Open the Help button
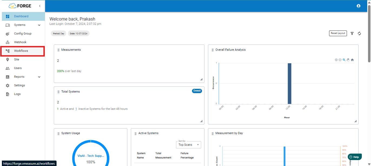This screenshot has width=371, height=166. click(354, 157)
